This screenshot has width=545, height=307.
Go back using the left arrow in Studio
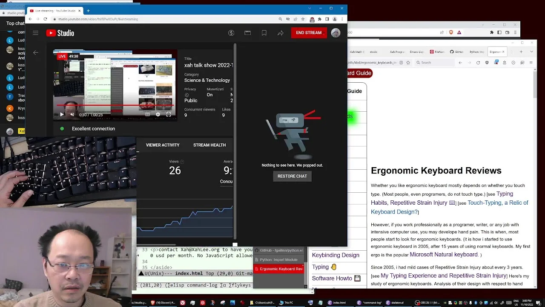[36, 53]
